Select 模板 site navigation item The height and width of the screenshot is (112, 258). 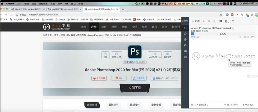click(x=114, y=27)
